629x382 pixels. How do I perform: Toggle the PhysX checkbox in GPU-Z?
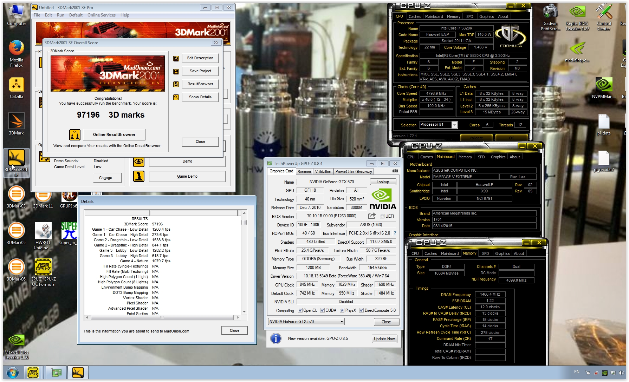[x=342, y=310]
